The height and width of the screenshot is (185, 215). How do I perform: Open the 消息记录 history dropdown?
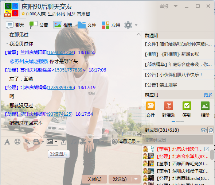(138, 142)
